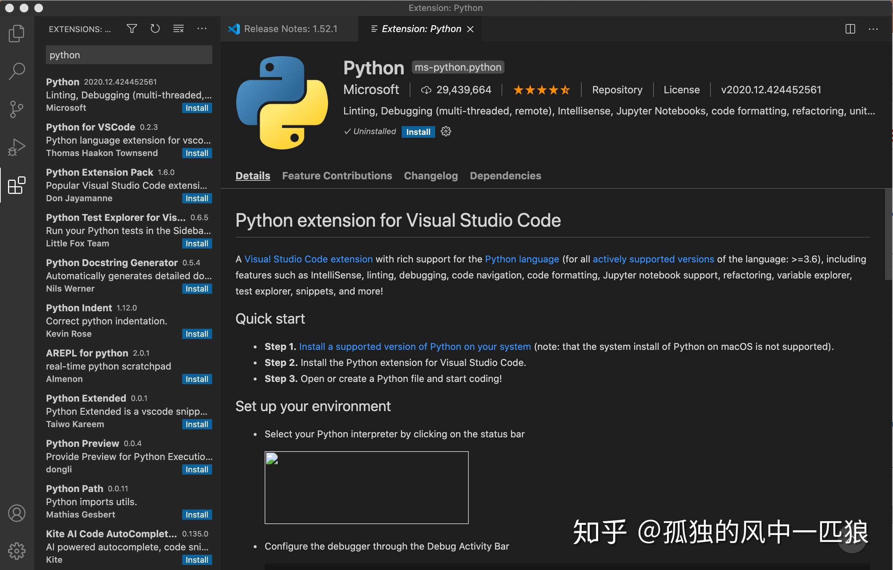This screenshot has height=570, width=893.
Task: Focus the python search input field
Action: [x=128, y=55]
